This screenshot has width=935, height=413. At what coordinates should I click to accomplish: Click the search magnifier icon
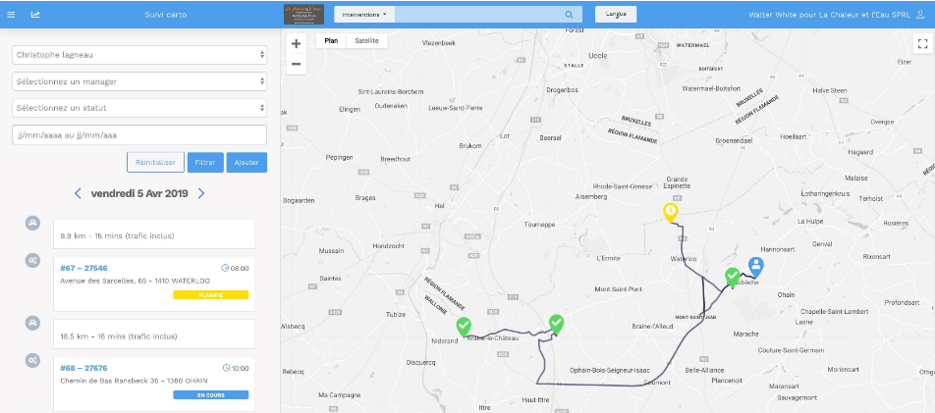click(x=569, y=15)
